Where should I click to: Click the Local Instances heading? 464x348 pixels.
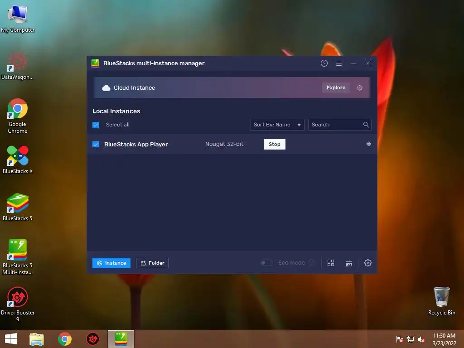tap(116, 111)
